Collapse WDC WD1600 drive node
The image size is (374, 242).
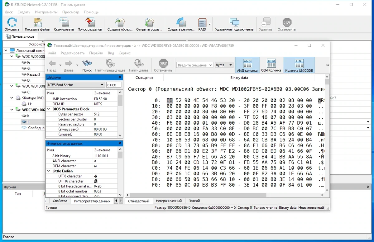12,86
